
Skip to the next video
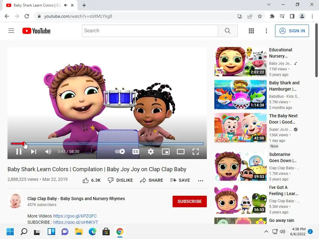point(34,152)
